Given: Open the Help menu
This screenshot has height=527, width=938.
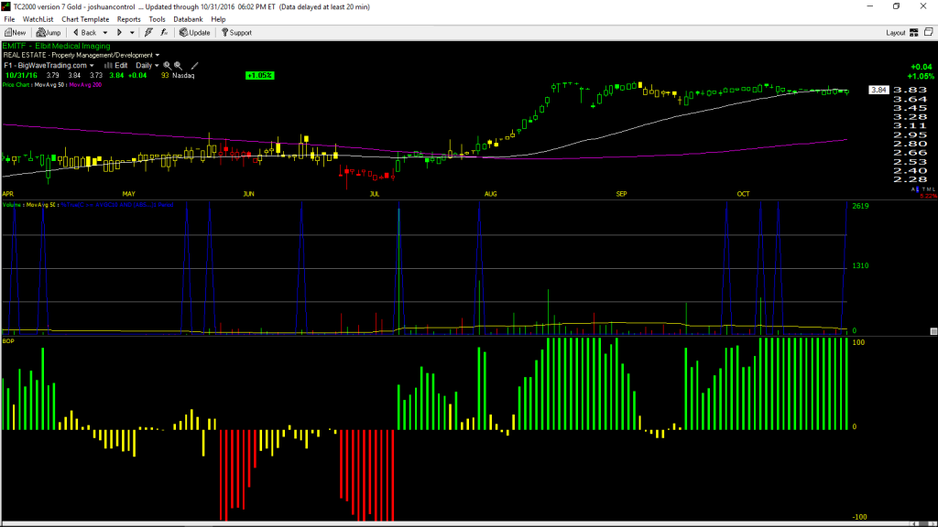Looking at the screenshot, I should point(218,19).
